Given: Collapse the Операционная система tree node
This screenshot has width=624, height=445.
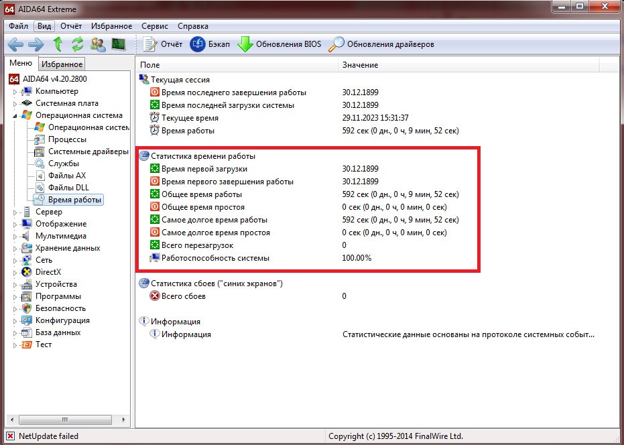Looking at the screenshot, I should (x=15, y=116).
